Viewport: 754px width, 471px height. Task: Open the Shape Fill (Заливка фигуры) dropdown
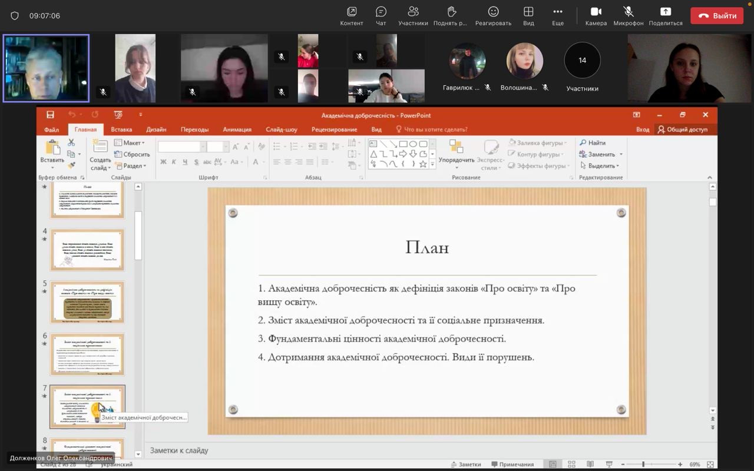tap(537, 143)
